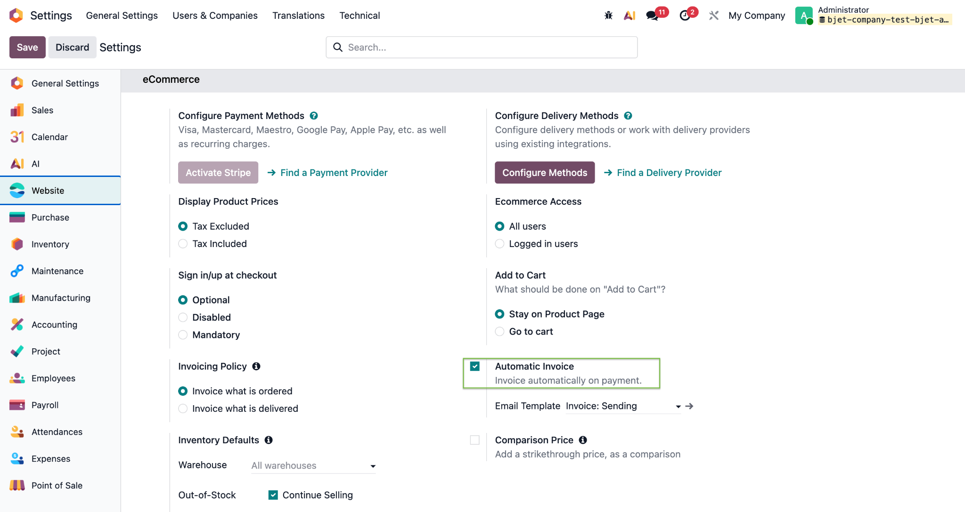Open the Email Template dropdown

pos(623,406)
